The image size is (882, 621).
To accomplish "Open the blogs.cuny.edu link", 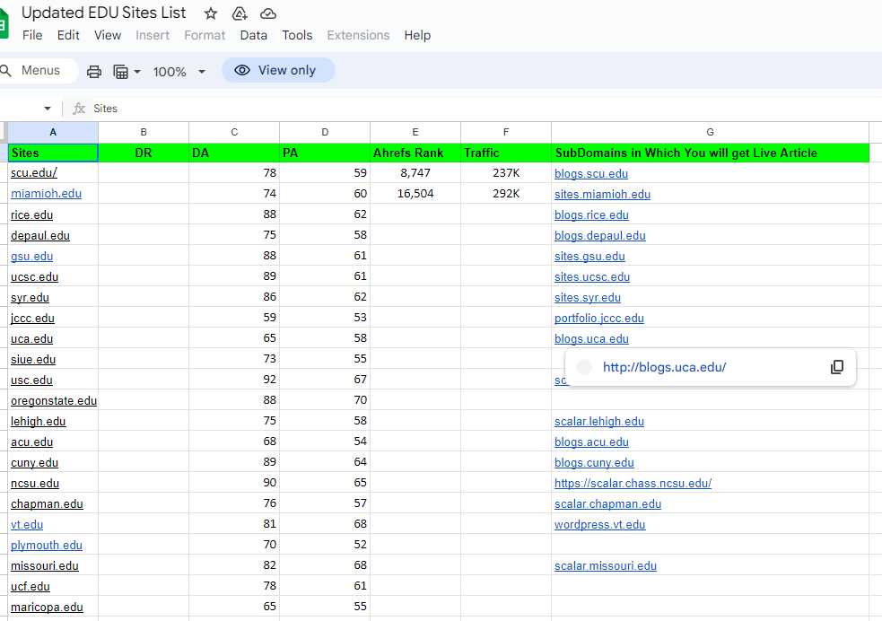I will [594, 463].
